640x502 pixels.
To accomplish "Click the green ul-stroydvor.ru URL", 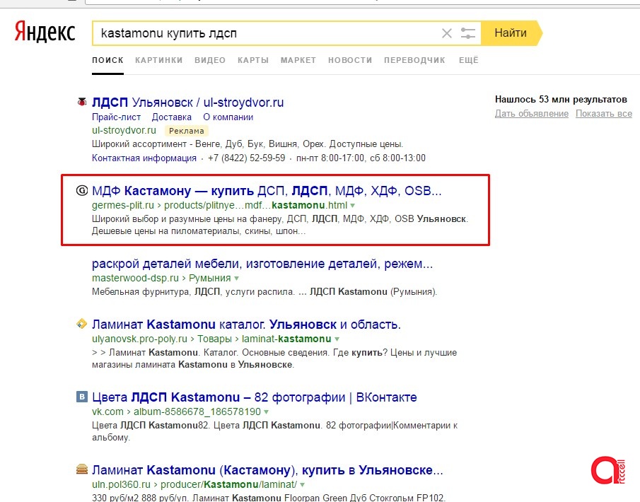I will (124, 131).
